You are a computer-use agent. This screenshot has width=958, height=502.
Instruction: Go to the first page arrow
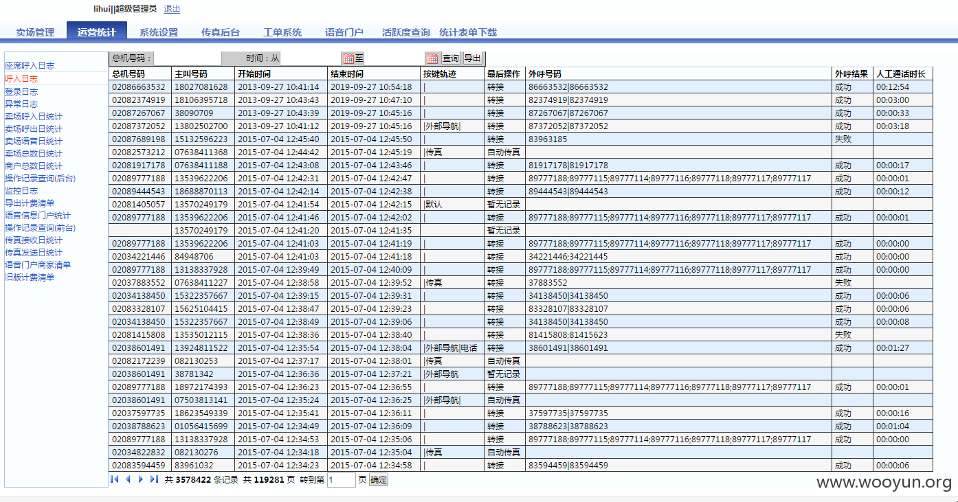click(115, 479)
